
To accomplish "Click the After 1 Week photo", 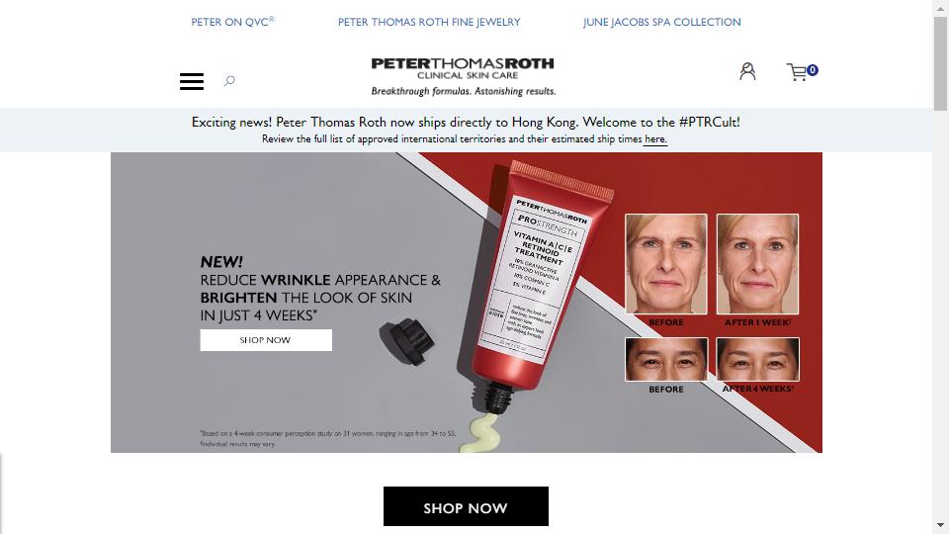I will coord(758,264).
